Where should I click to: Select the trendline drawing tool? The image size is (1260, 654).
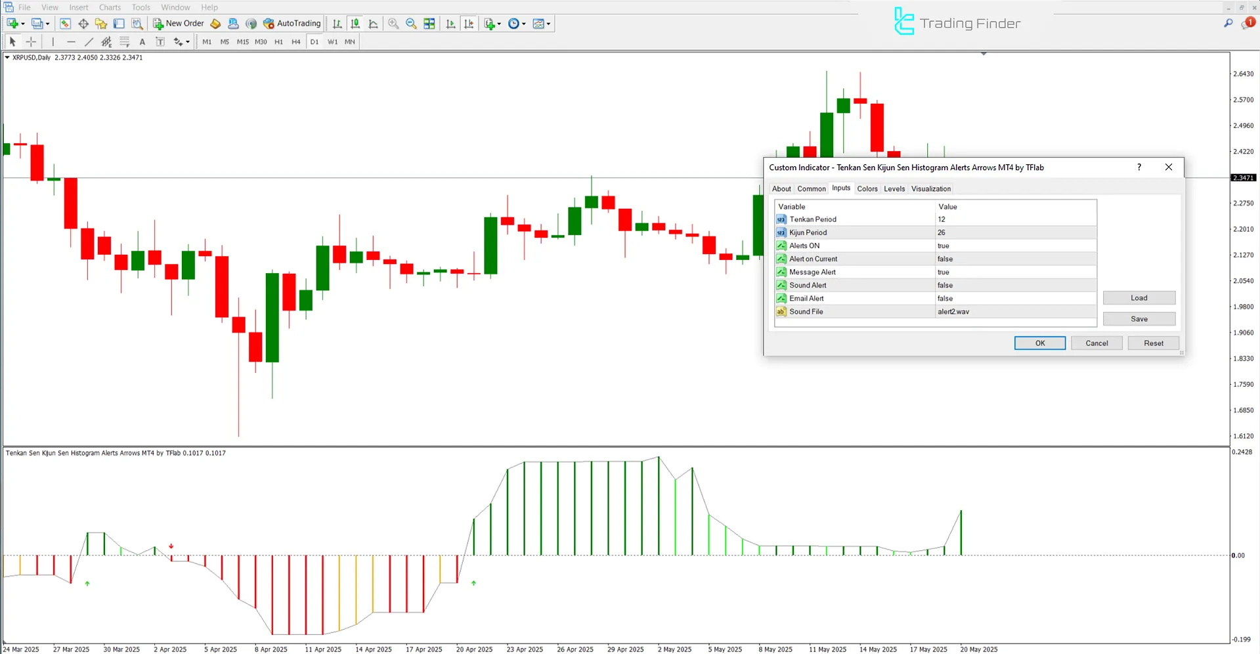coord(89,41)
